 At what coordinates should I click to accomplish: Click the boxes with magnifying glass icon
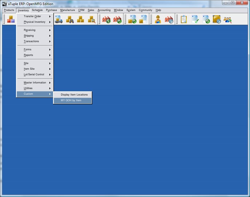[x=92, y=19]
